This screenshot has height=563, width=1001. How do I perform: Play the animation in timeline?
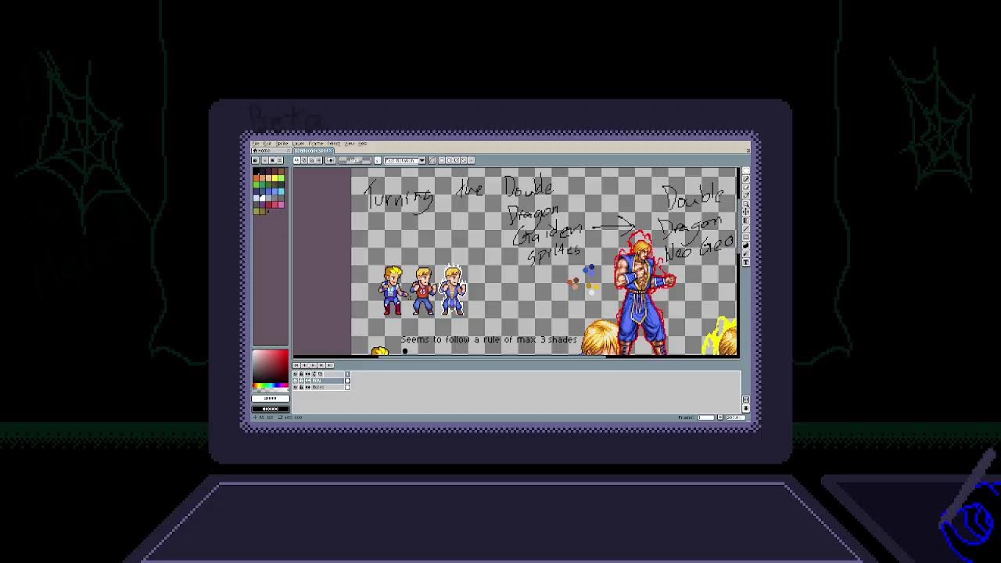click(313, 365)
